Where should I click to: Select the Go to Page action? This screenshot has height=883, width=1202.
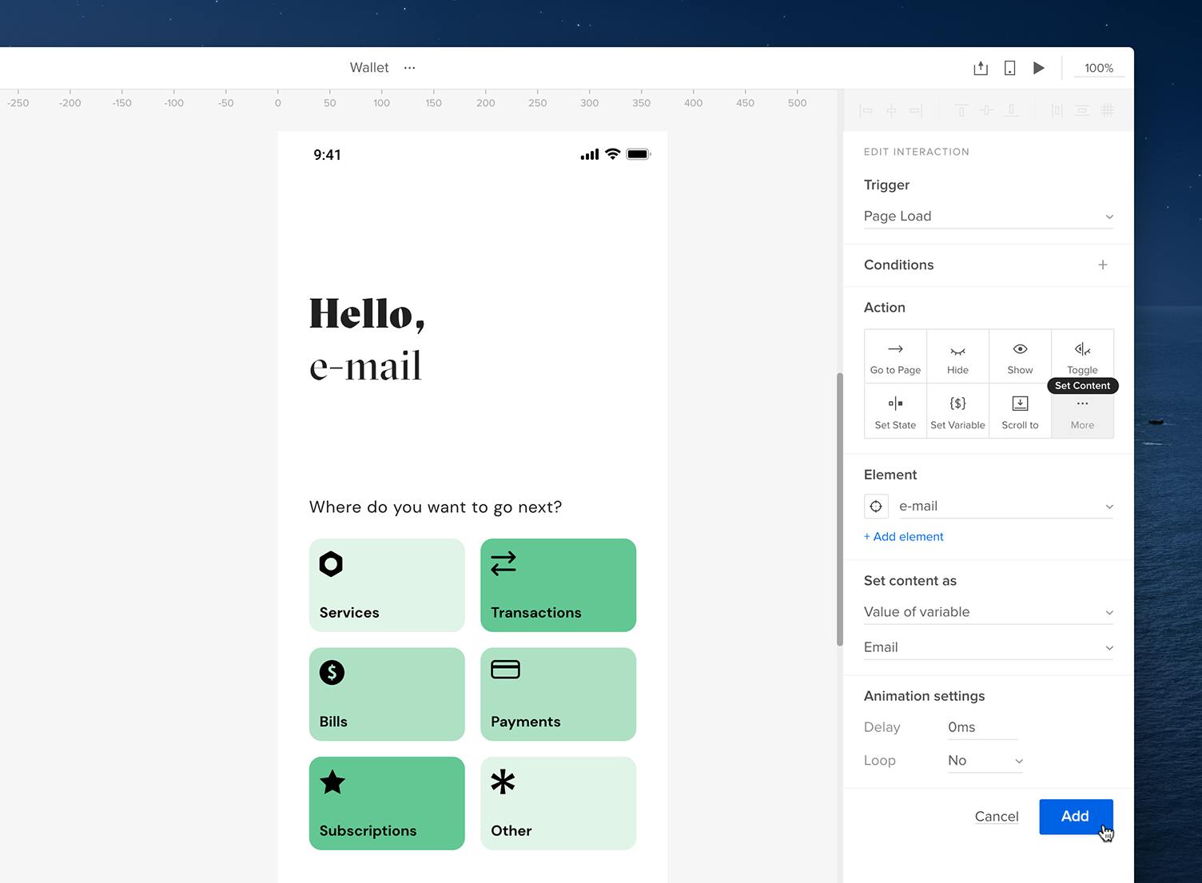tap(895, 356)
